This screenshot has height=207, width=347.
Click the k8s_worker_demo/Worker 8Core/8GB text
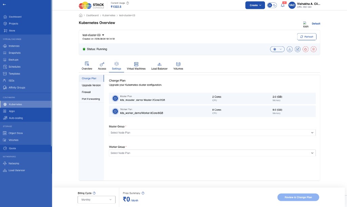(x=142, y=113)
